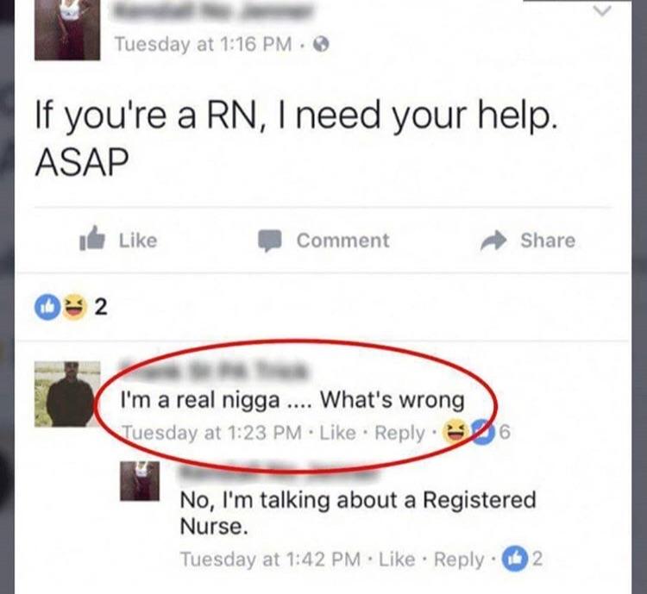Image resolution: width=647 pixels, height=594 pixels.
Task: Click the laughing reaction emoji under post
Action: pyautogui.click(x=75, y=307)
